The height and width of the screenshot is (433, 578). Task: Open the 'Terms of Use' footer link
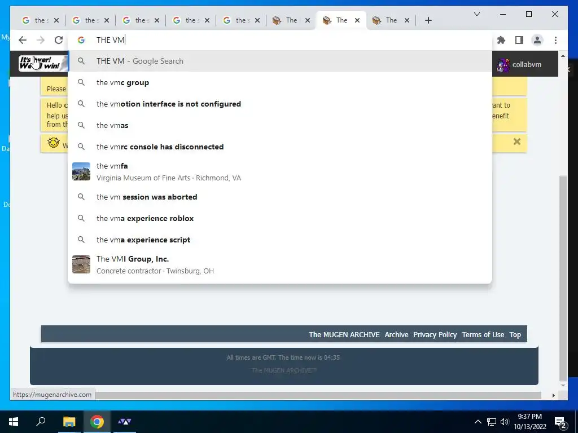pos(483,335)
